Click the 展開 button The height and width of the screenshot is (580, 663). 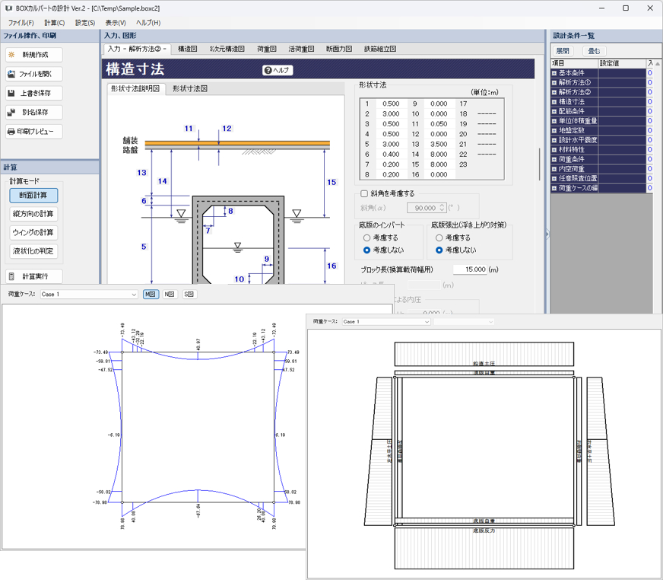(x=563, y=51)
